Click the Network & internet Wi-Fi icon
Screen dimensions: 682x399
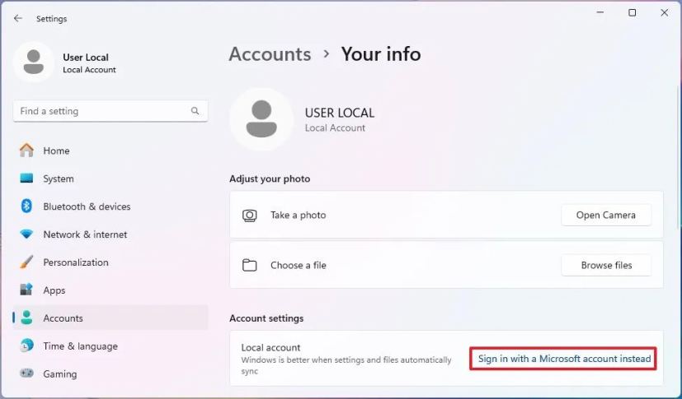tap(26, 234)
